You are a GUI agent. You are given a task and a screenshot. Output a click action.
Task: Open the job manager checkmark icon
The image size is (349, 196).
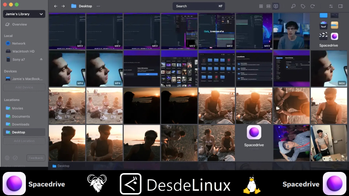pyautogui.click(x=15, y=158)
